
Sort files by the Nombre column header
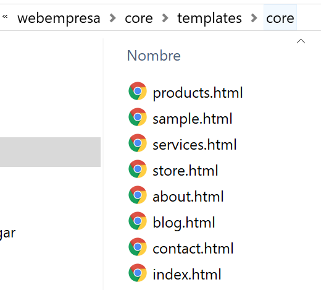point(154,56)
